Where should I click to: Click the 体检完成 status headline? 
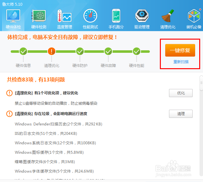coord(62,37)
